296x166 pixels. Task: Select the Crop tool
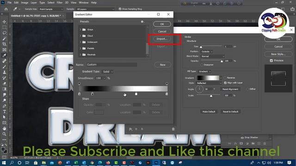4,44
